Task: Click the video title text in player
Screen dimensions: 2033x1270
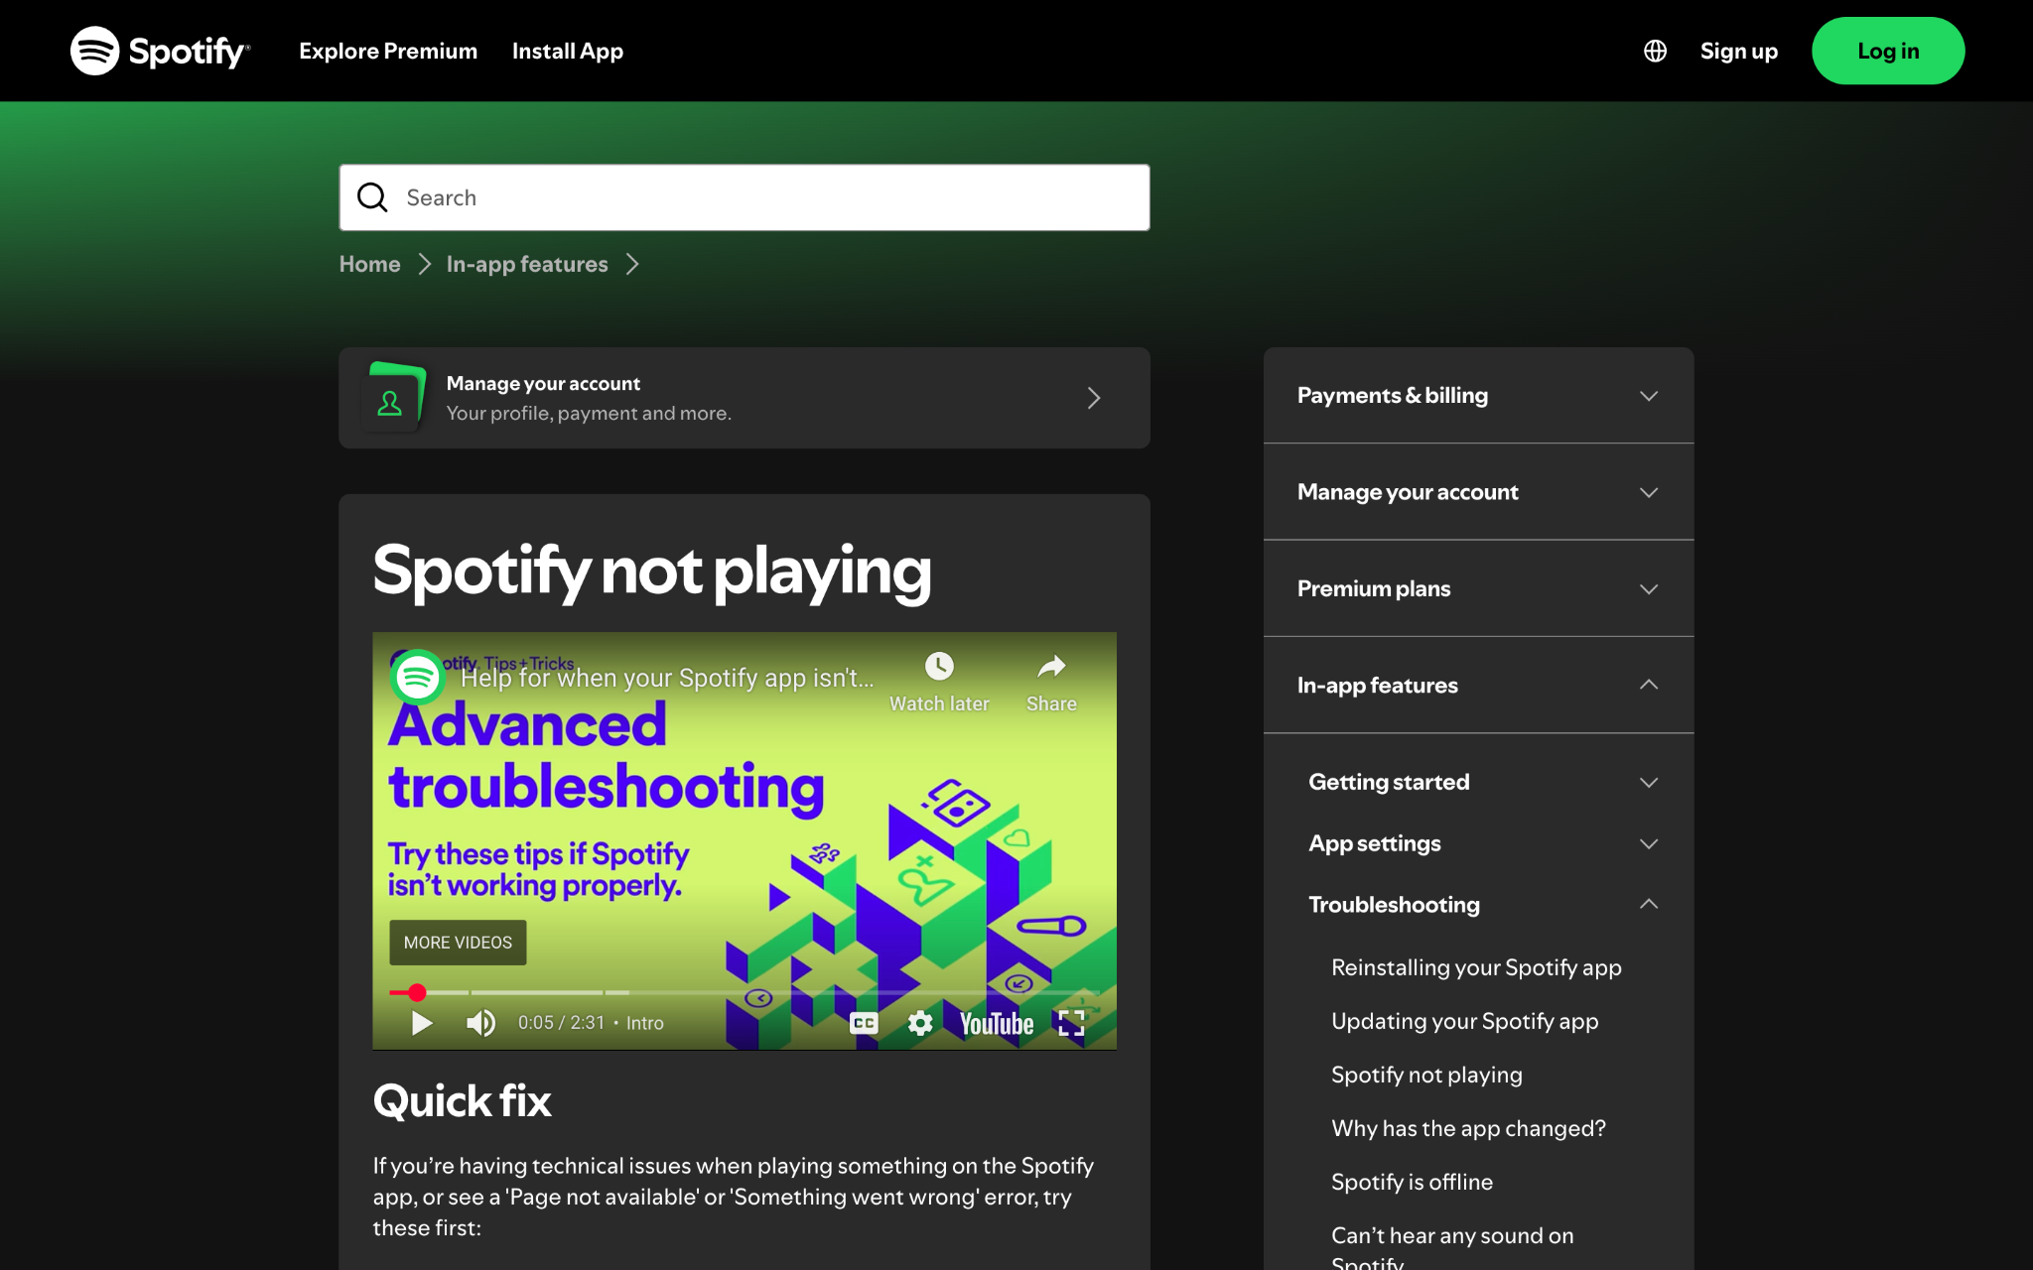Action: coord(667,678)
